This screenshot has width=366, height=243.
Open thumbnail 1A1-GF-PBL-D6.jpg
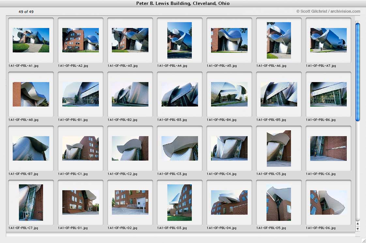coord(328,203)
